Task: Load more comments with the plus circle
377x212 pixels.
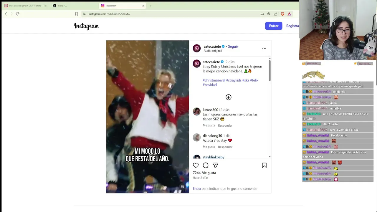Action: click(x=229, y=97)
